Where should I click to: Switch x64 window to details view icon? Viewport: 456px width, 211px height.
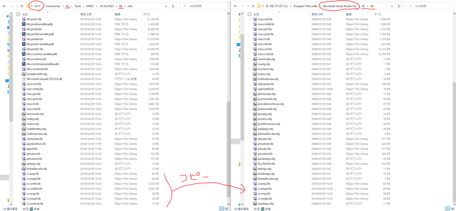(221, 209)
